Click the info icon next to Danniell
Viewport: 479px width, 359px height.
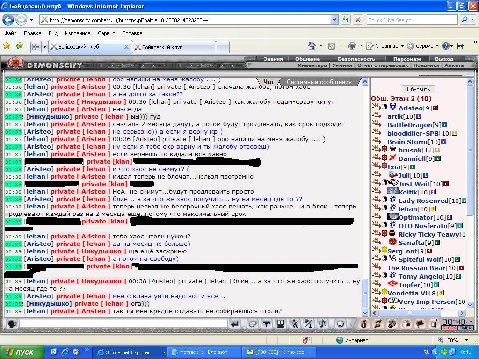(x=438, y=158)
